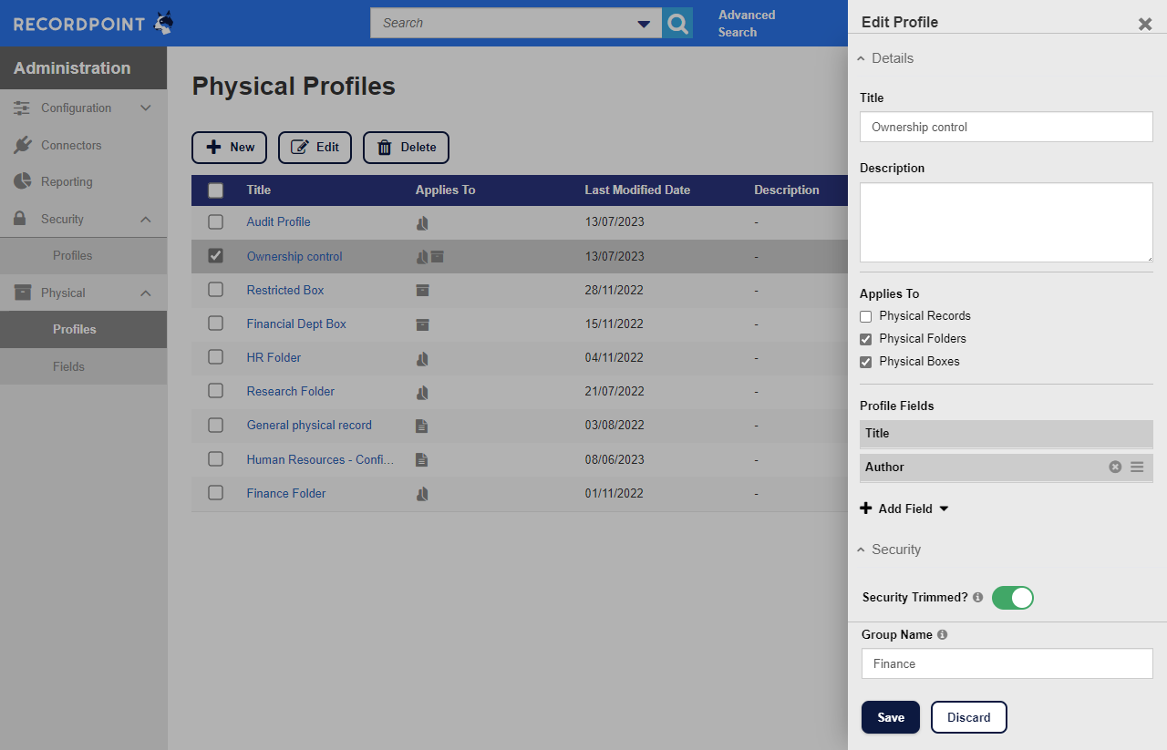Viewport: 1167px width, 750px height.
Task: Check the General physical record checkbox
Action: [x=215, y=425]
